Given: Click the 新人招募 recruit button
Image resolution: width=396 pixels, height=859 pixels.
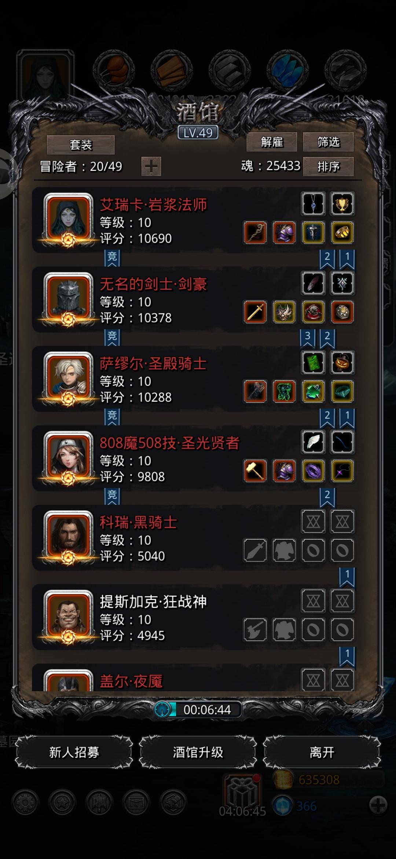Looking at the screenshot, I should pyautogui.click(x=74, y=752).
